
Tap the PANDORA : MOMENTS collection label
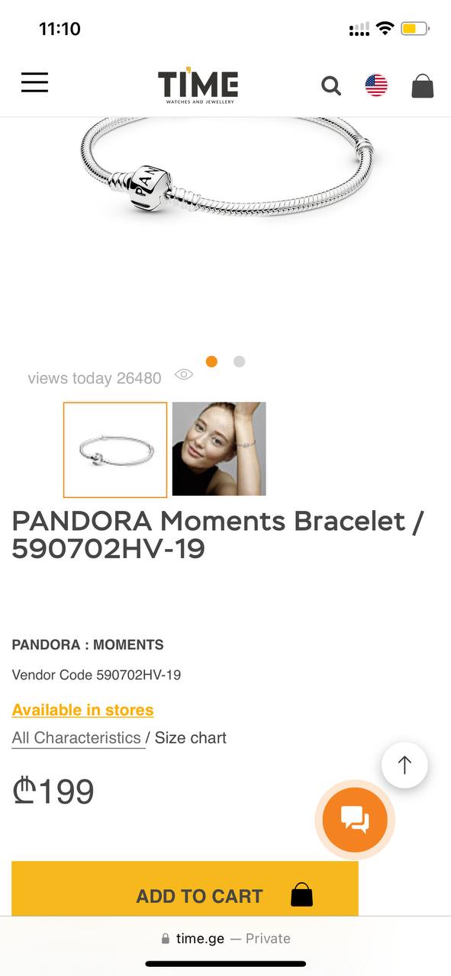pyautogui.click(x=88, y=644)
